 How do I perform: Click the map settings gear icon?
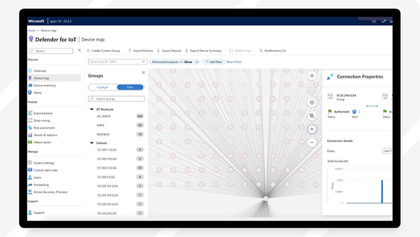[312, 102]
